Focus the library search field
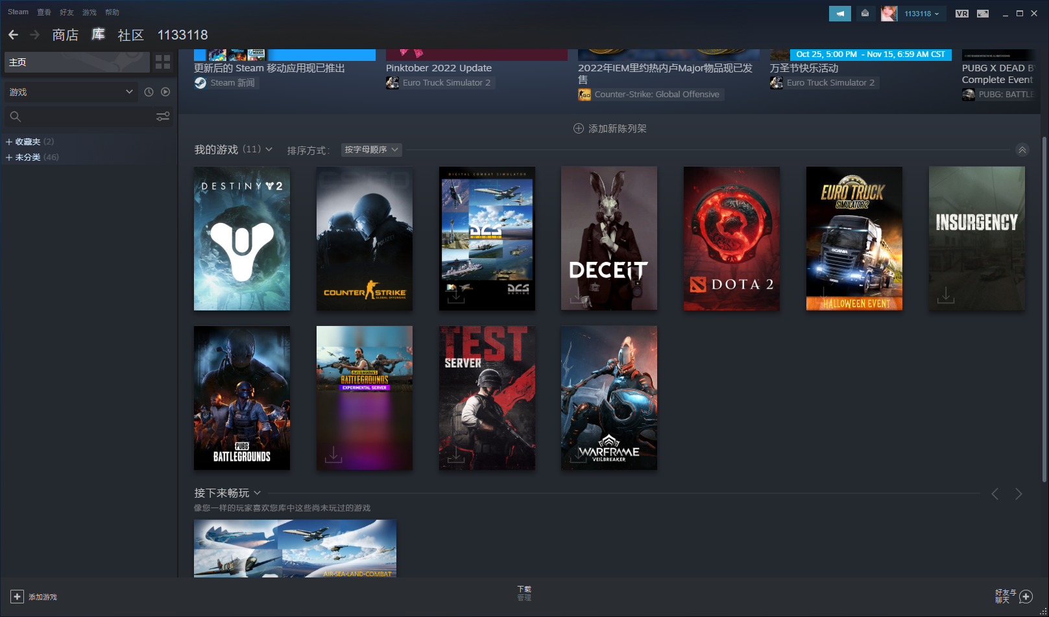The height and width of the screenshot is (617, 1049). [88, 117]
